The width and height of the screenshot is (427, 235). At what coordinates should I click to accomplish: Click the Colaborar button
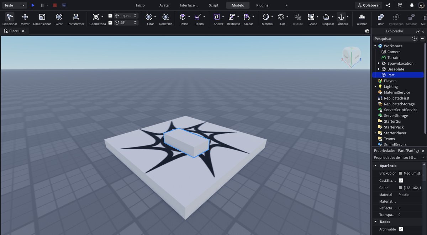click(x=369, y=5)
